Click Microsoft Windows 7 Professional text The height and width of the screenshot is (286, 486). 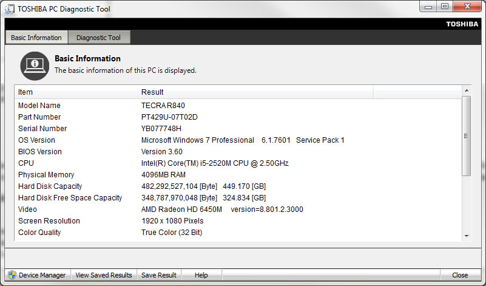[198, 140]
